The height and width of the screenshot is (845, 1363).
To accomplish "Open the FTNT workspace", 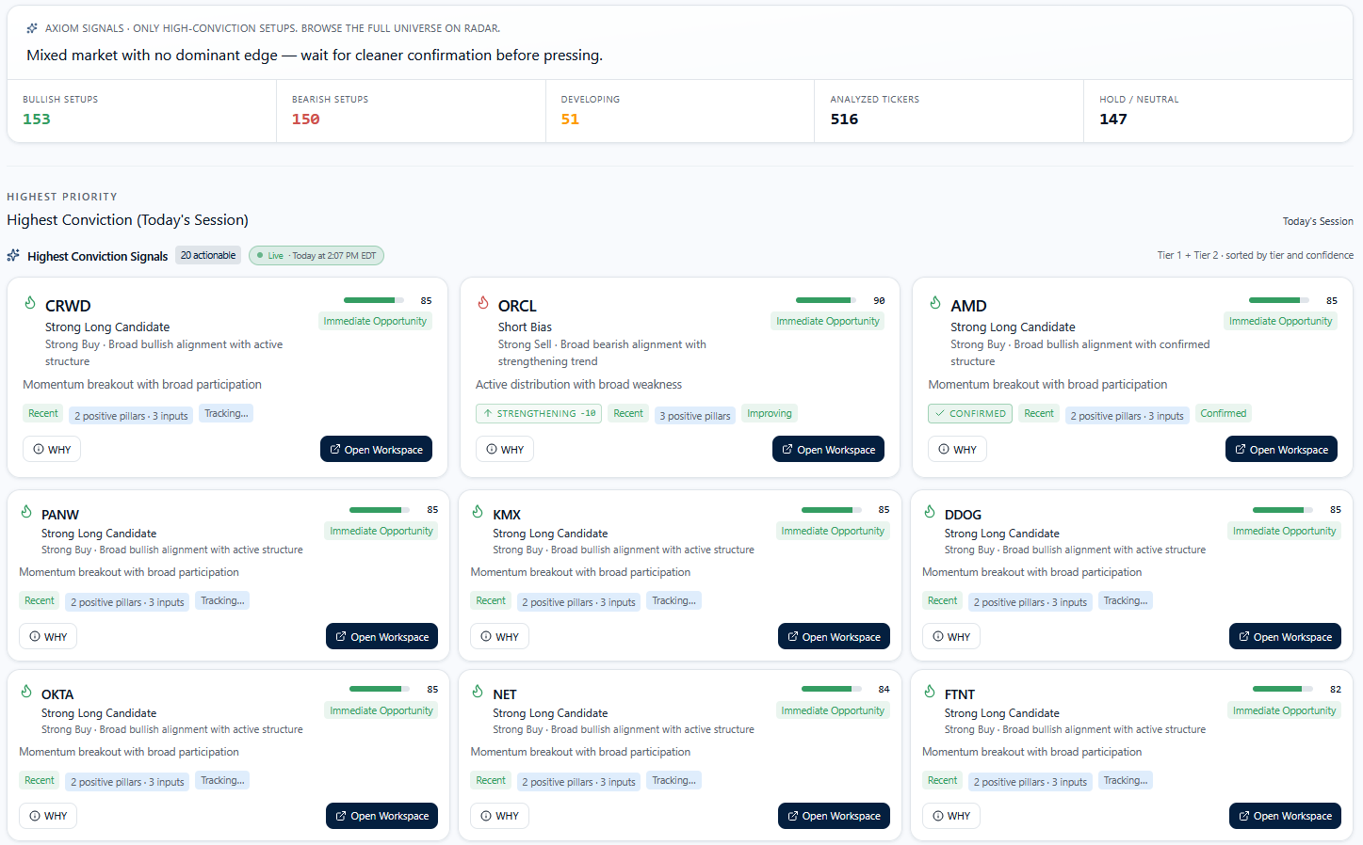I will click(x=1285, y=816).
